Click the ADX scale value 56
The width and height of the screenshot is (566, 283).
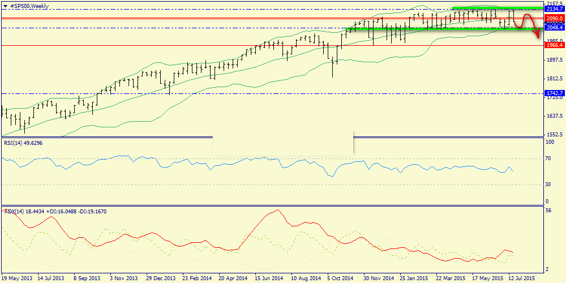pyautogui.click(x=548, y=210)
